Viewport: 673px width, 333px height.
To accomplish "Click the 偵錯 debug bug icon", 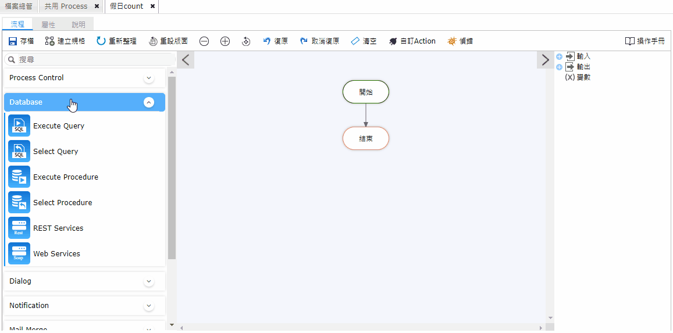I will pyautogui.click(x=452, y=41).
